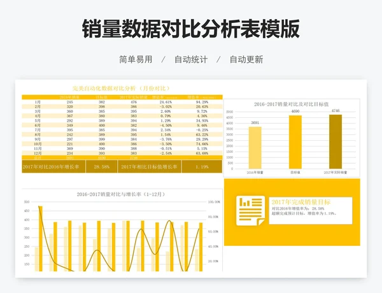The height and width of the screenshot is (293, 382).
Task: Click the -3.76% value in the 9月 row
Action: [x=166, y=139]
